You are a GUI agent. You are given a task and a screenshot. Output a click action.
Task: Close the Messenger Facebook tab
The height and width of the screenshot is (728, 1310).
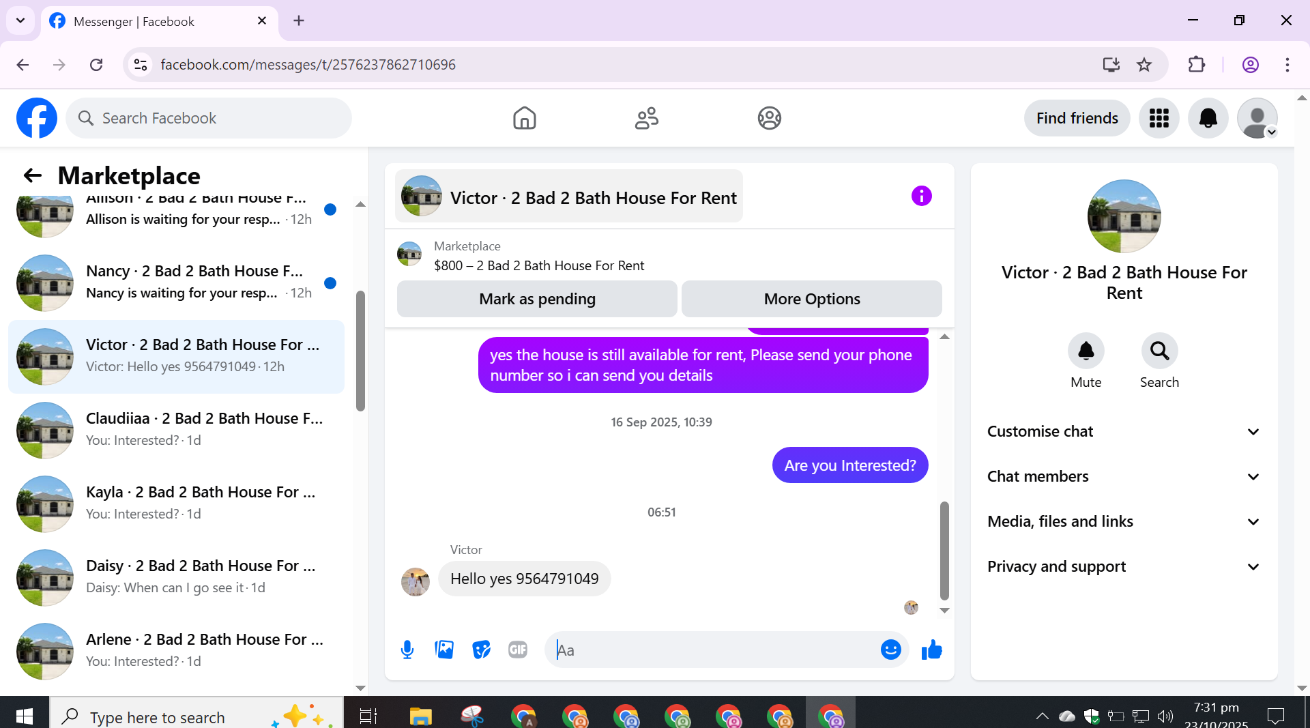click(261, 21)
